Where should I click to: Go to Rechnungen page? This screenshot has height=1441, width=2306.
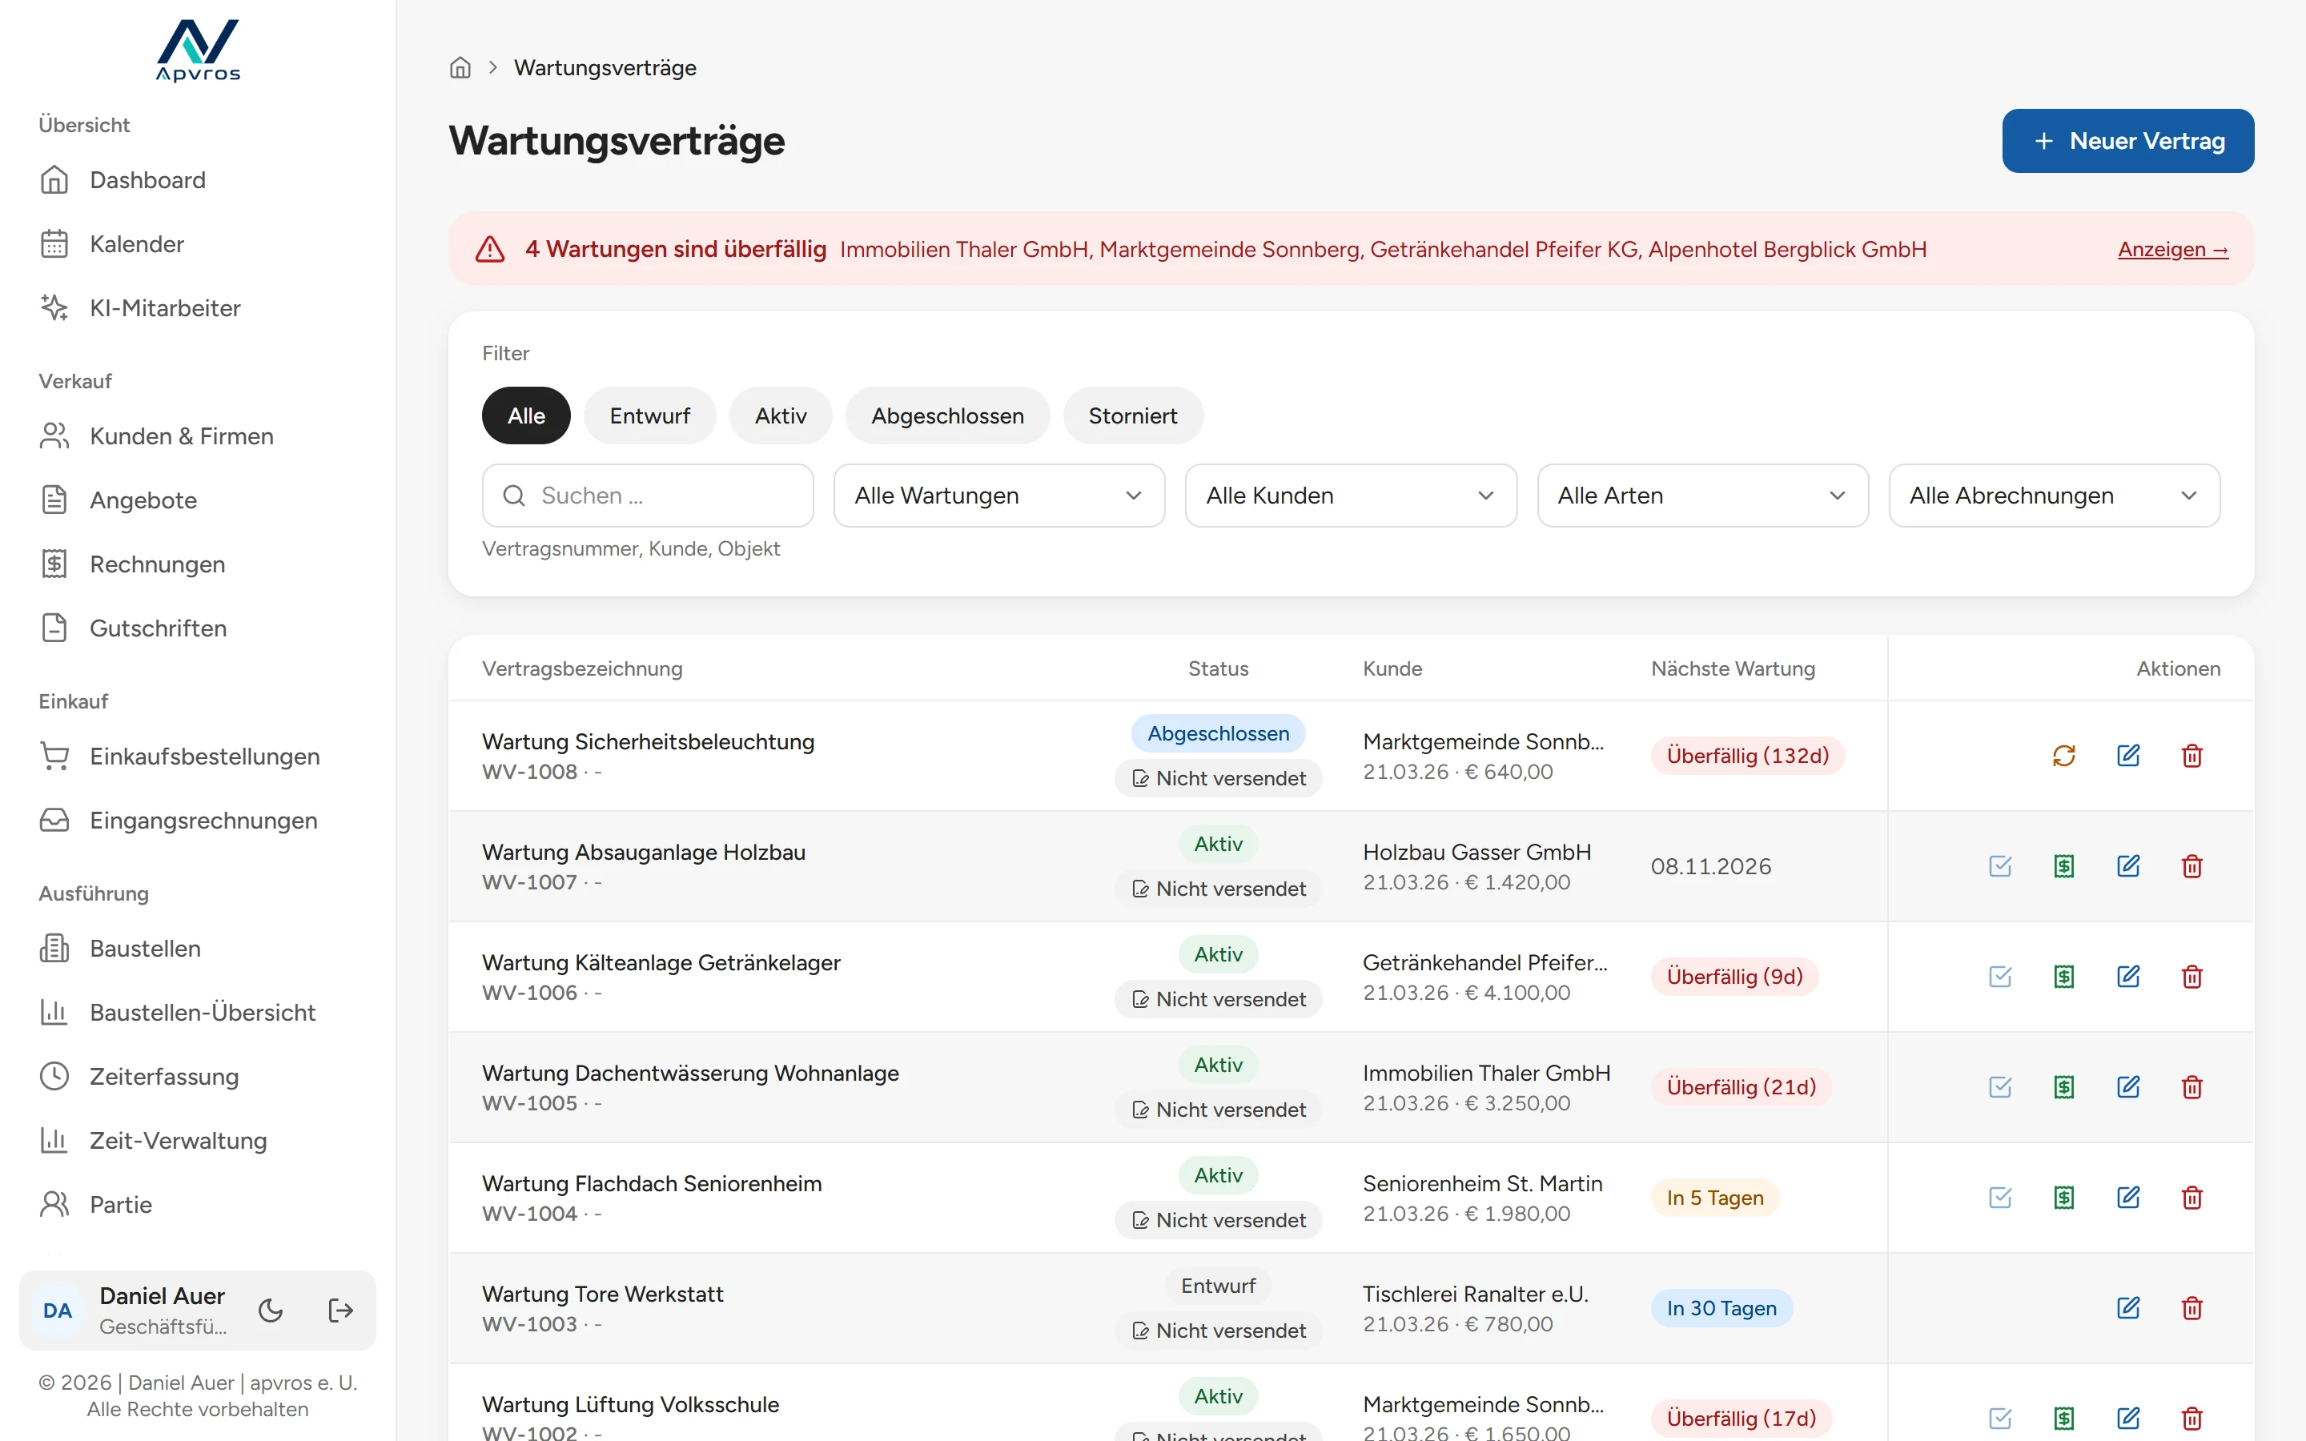[199, 564]
